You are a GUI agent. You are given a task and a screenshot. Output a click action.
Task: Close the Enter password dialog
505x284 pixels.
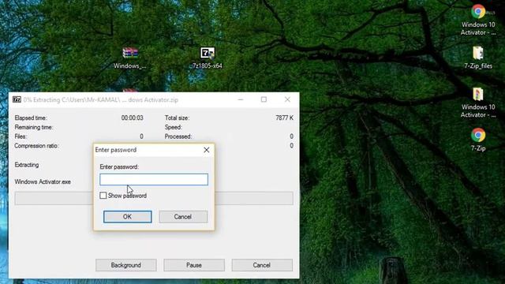(x=207, y=150)
